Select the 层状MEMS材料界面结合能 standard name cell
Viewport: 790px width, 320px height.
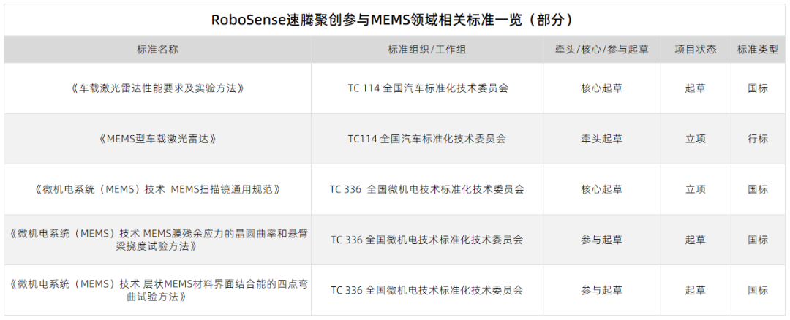pos(157,290)
